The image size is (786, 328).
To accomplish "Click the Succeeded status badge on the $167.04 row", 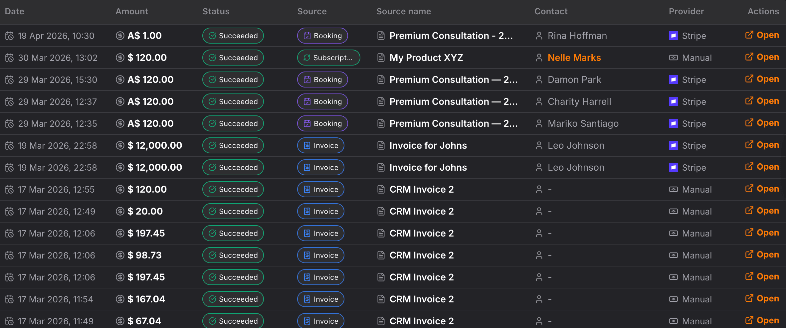I will click(x=233, y=299).
